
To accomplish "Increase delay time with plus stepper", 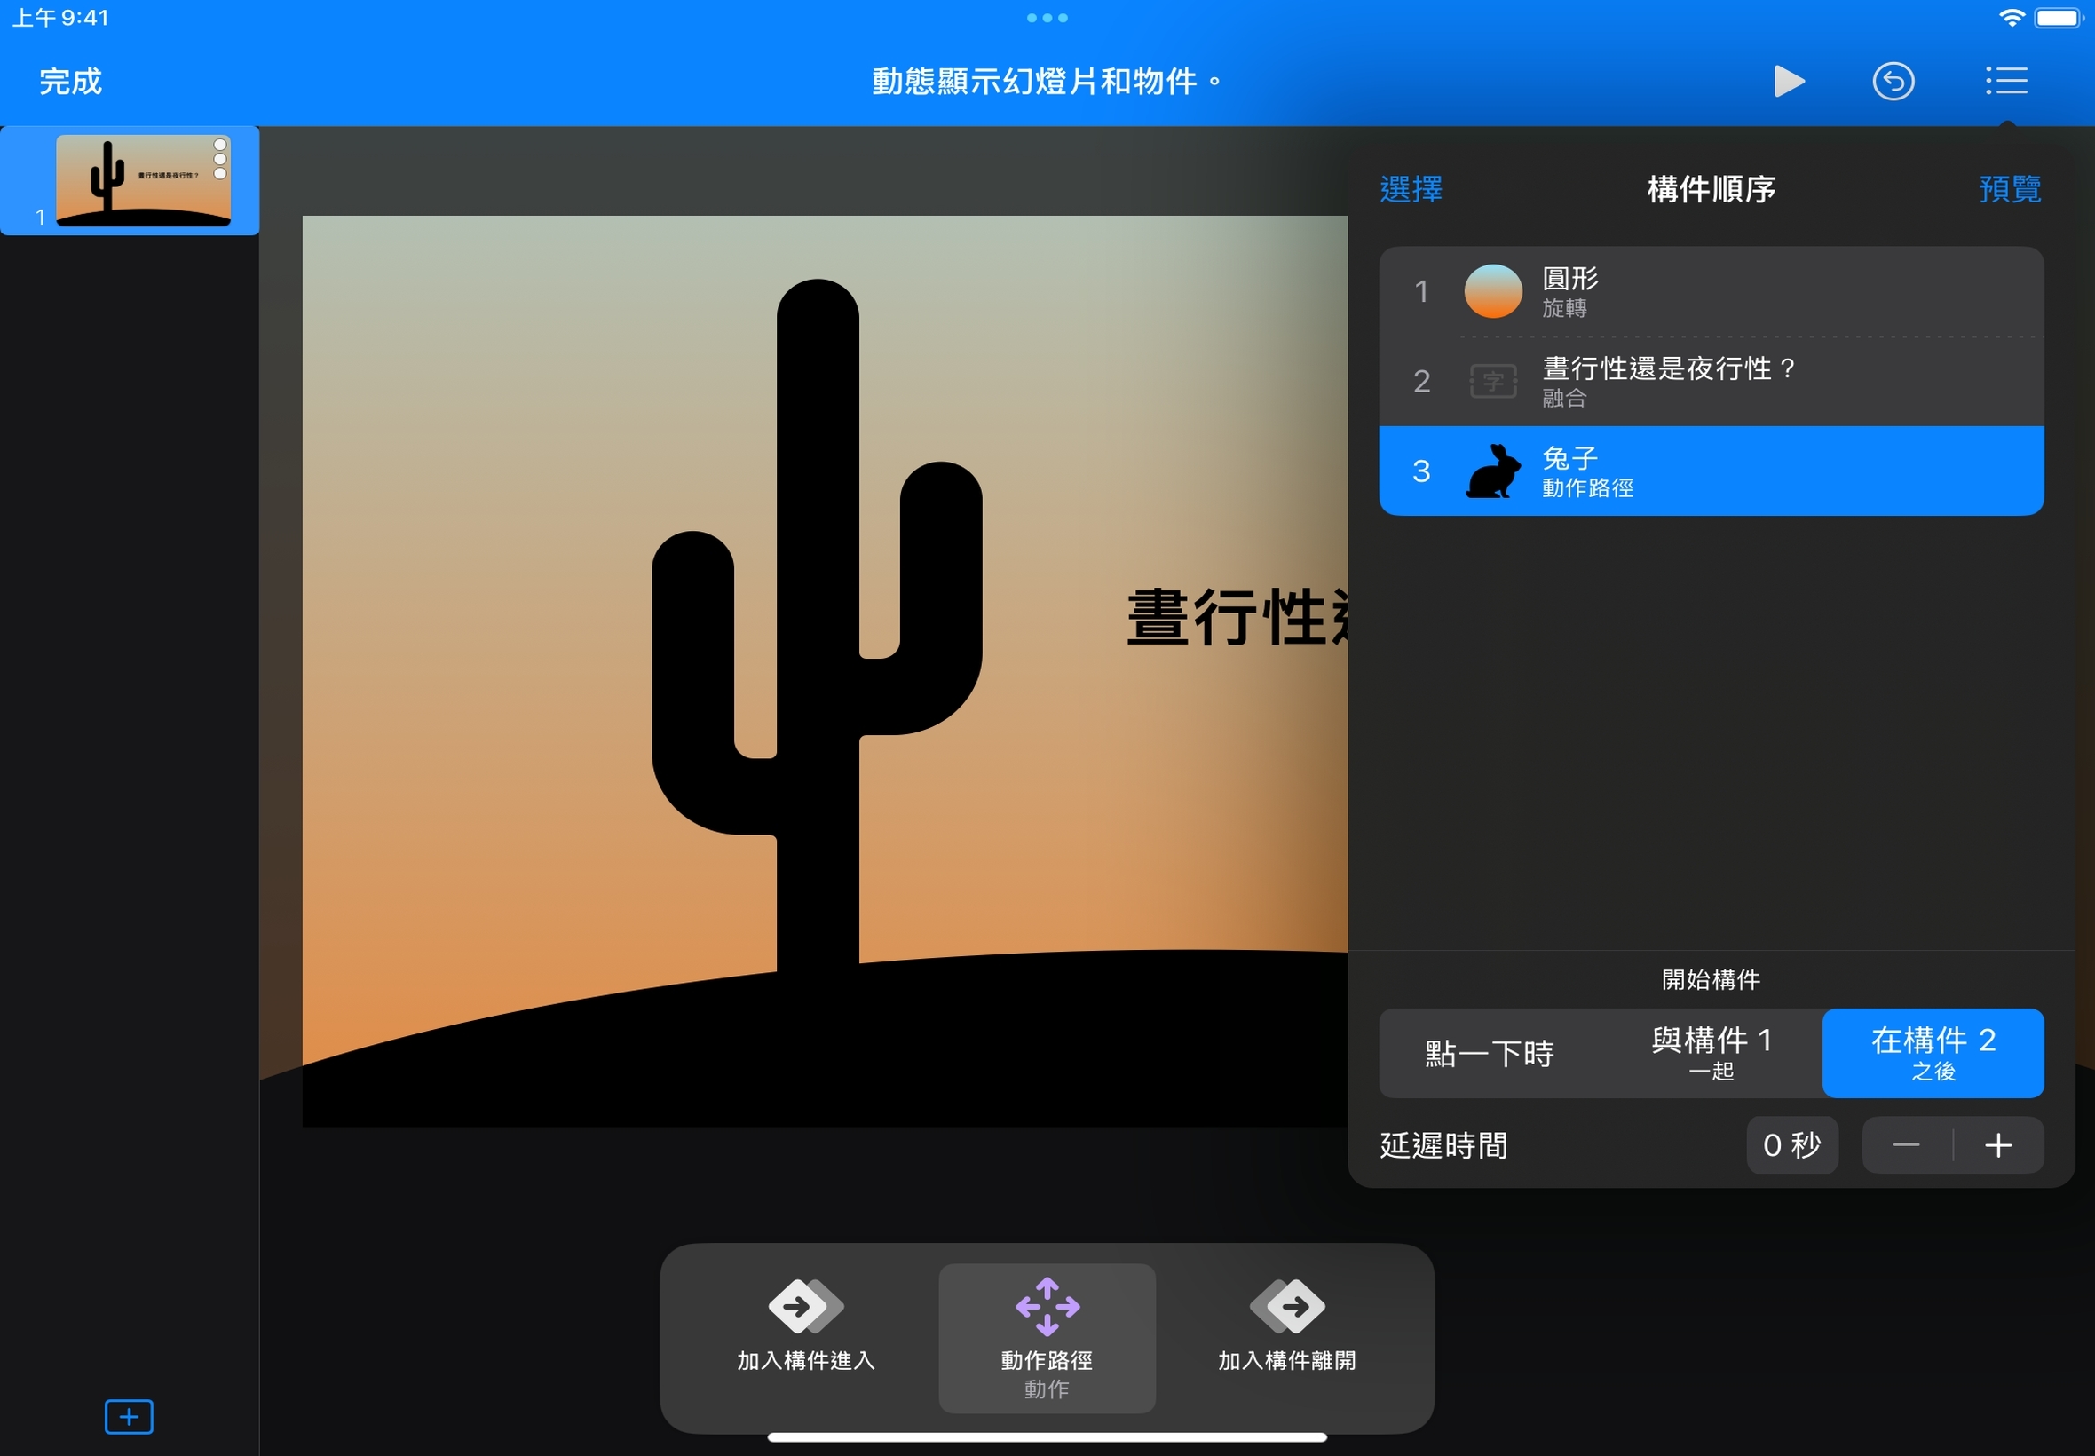I will tap(1997, 1145).
